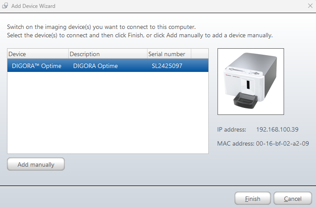Viewport: 316px width, 207px height.
Task: Click the DIGORA scanner device image
Action: [251, 81]
